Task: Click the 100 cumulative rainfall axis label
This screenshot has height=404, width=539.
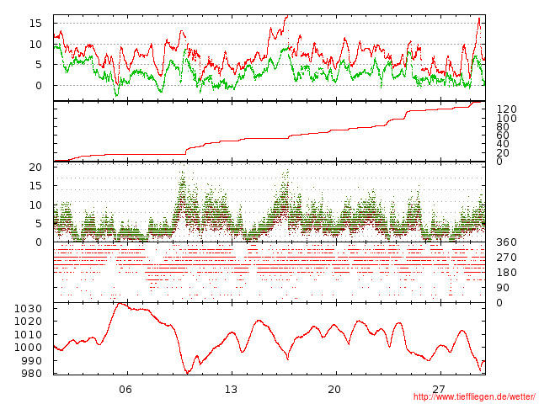Action: coord(507,119)
